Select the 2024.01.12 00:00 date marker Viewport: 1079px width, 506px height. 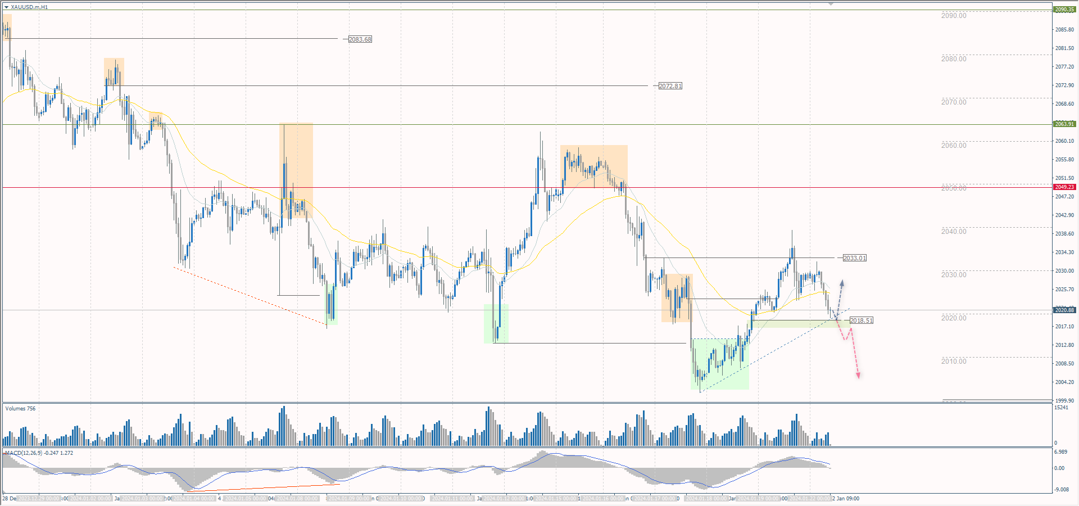click(x=504, y=499)
